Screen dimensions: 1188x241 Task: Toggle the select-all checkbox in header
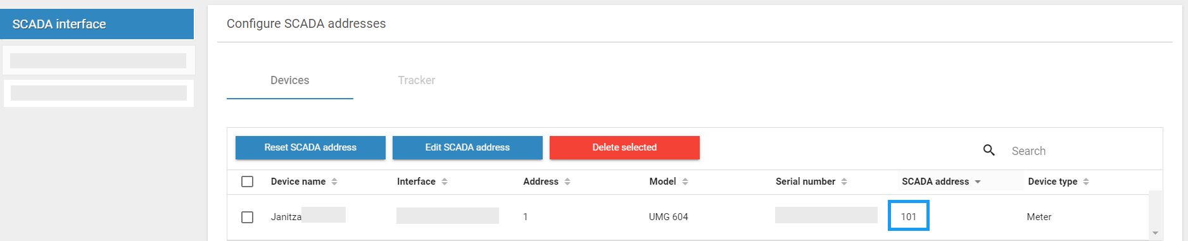click(248, 182)
